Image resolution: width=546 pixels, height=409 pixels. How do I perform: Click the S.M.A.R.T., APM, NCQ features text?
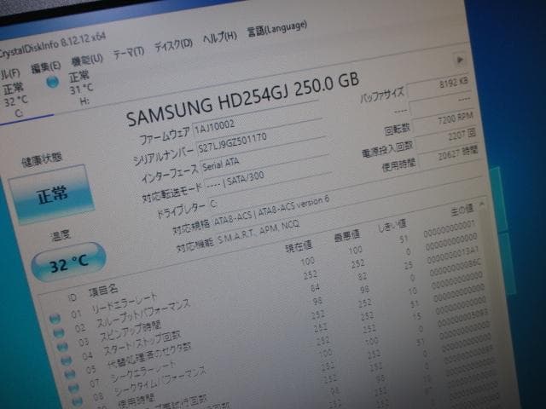[x=258, y=233]
